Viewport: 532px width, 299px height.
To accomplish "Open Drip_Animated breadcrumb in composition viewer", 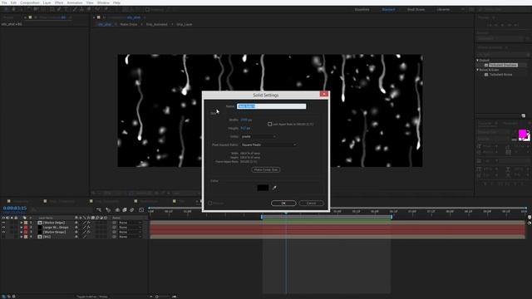I will (157, 24).
